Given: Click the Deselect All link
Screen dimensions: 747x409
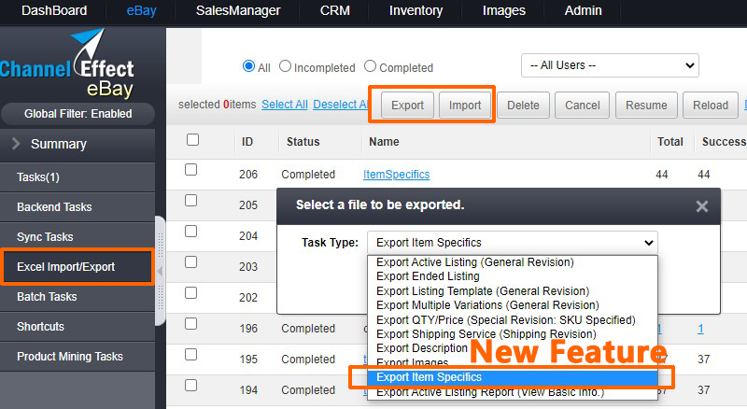Looking at the screenshot, I should (340, 105).
